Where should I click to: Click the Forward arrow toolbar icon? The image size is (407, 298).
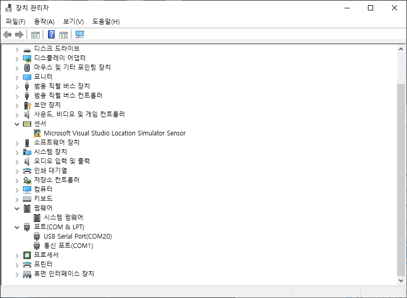pos(19,34)
